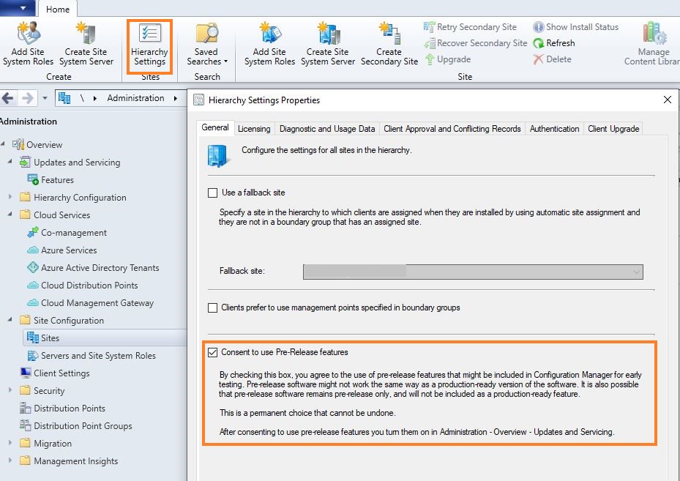Open the Fallback site dropdown
680x481 pixels.
[473, 272]
